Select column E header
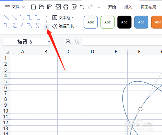This screenshot has height=135, width=162. click(116, 52)
